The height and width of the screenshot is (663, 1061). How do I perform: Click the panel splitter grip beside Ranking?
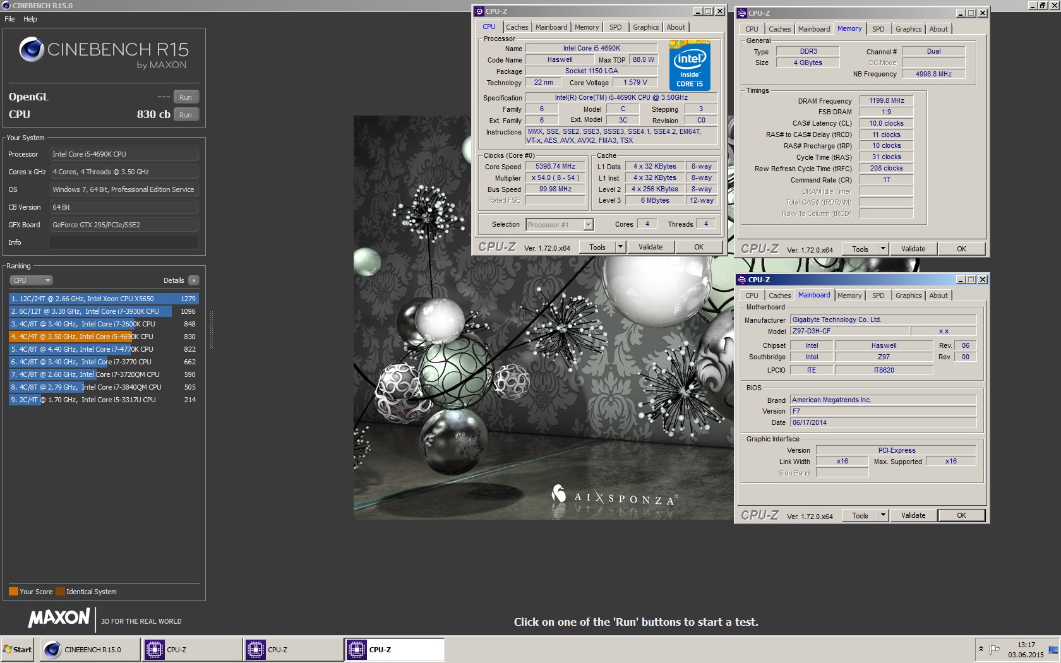coord(212,330)
